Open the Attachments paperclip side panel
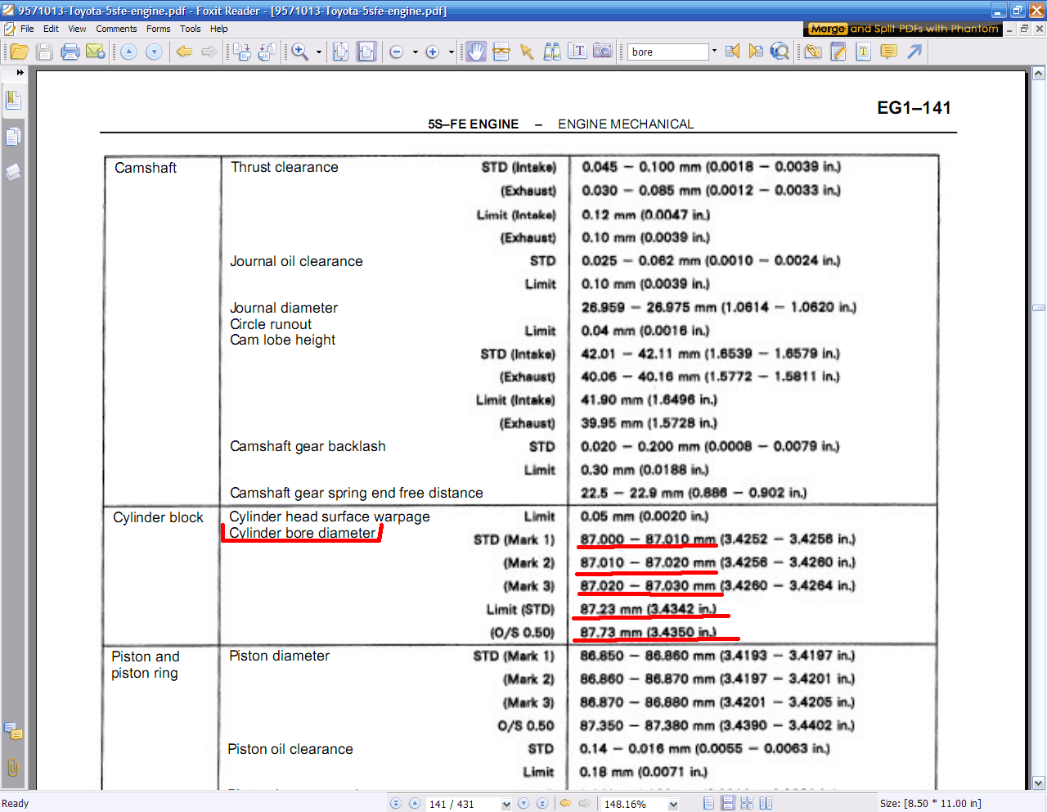This screenshot has width=1047, height=812. 13,768
